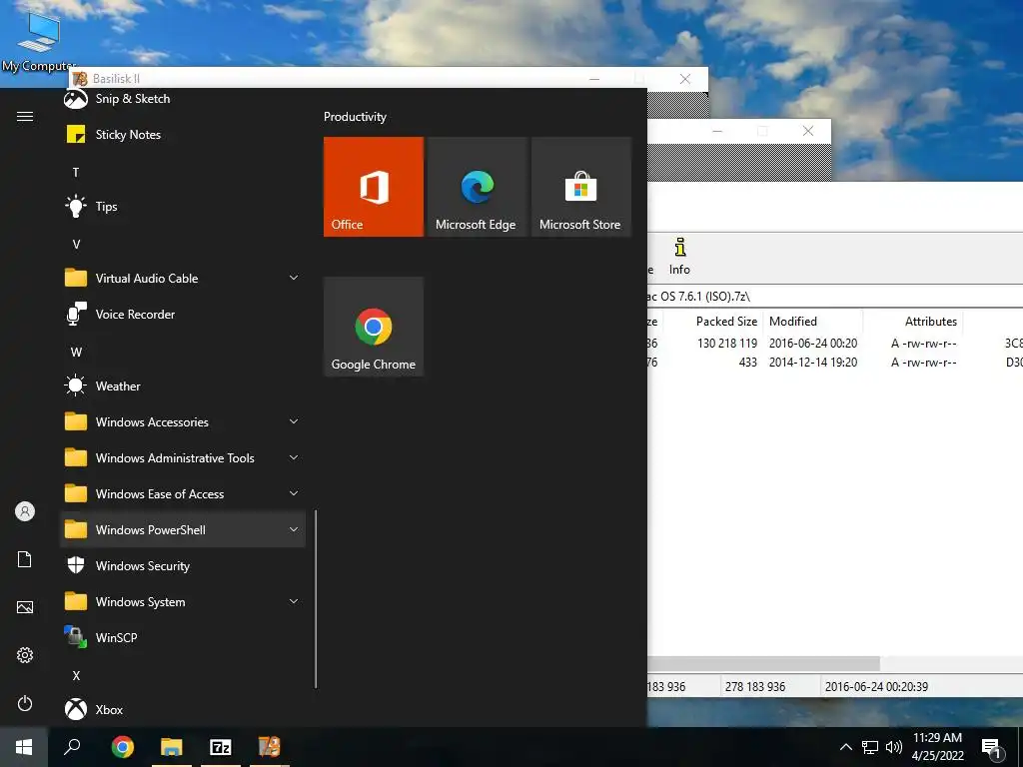The height and width of the screenshot is (767, 1023).
Task: Expand the Start menu hamburger
Action: tap(25, 116)
